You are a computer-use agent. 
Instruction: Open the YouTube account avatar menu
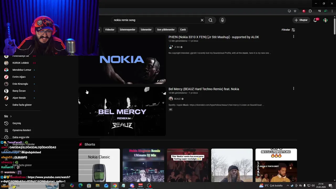[x=325, y=20]
